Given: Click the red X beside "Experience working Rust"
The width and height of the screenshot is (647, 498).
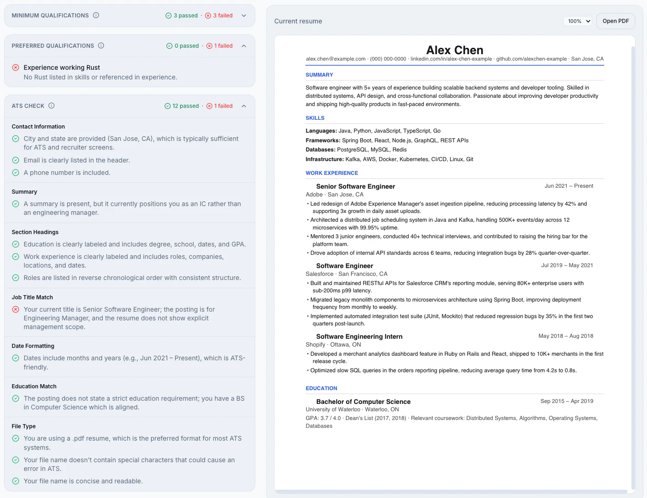Looking at the screenshot, I should [x=15, y=67].
